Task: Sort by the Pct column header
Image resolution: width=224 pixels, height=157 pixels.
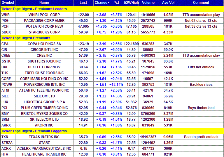Action: (116, 3)
